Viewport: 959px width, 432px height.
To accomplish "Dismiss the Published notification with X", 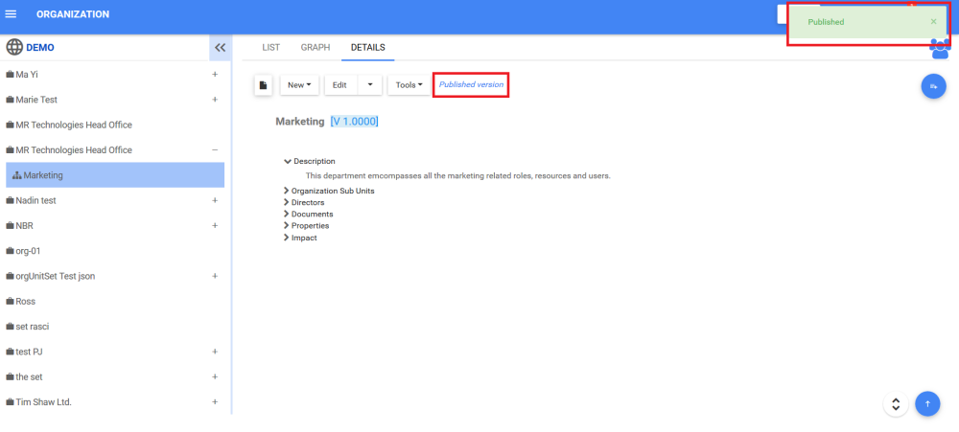I will (933, 21).
